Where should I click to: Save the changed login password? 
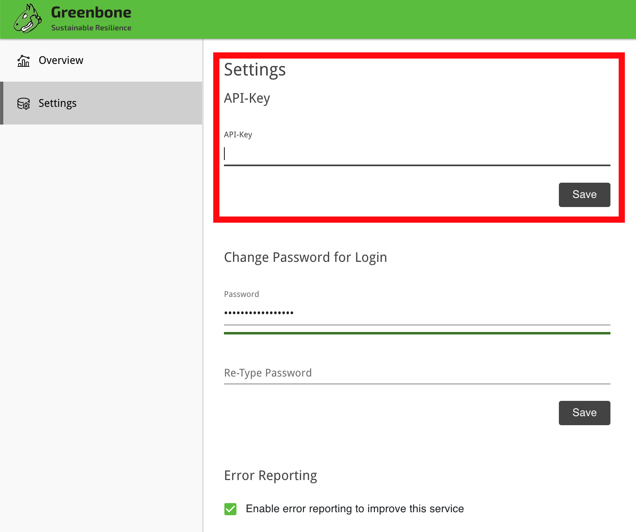584,413
